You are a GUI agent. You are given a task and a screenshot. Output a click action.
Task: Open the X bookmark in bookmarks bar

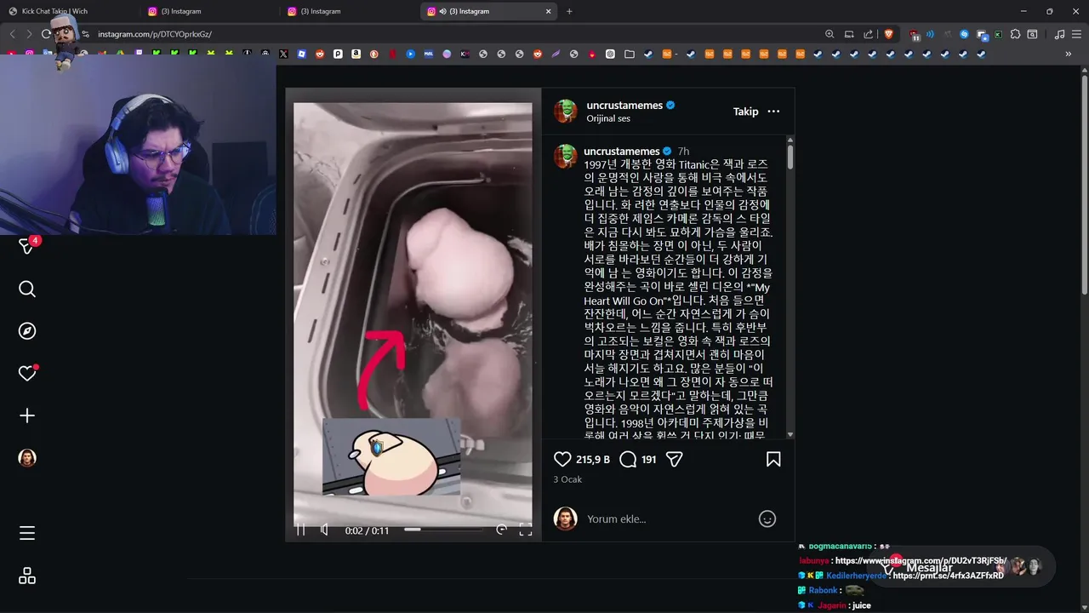tap(283, 54)
